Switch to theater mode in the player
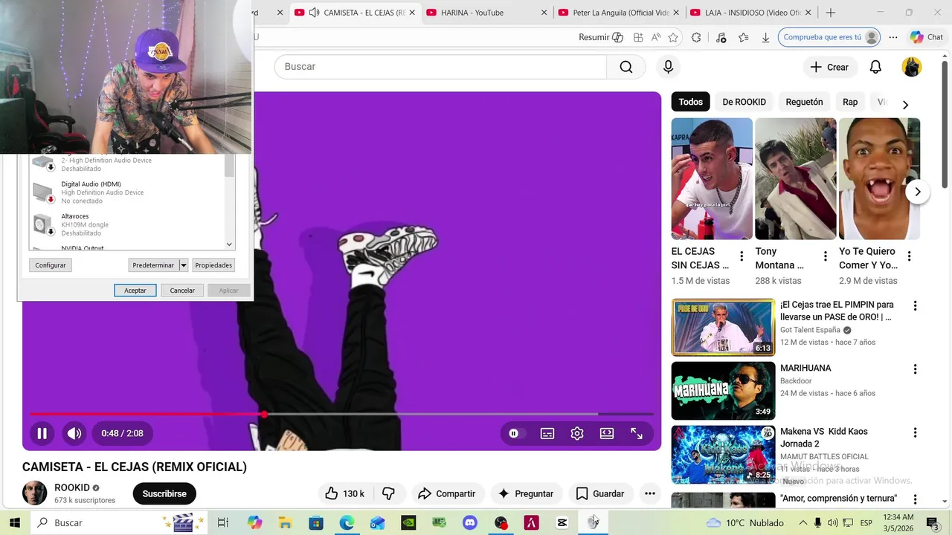The height and width of the screenshot is (535, 952). [x=607, y=433]
